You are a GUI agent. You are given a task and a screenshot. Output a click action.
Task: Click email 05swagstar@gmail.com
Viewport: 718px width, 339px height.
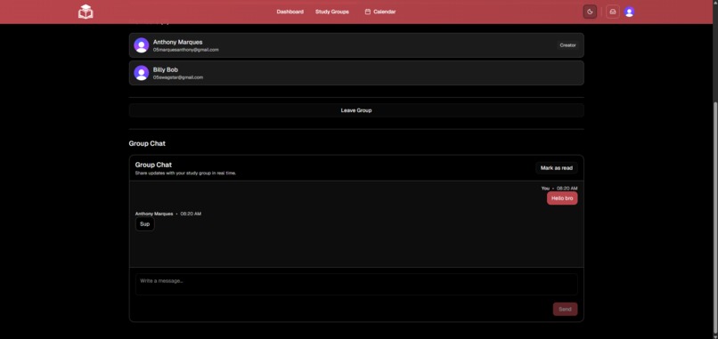(x=177, y=77)
